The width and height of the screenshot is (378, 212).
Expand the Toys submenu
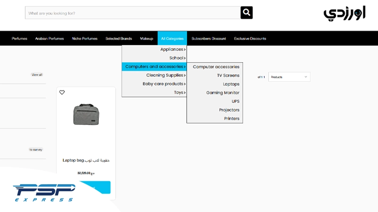155,92
